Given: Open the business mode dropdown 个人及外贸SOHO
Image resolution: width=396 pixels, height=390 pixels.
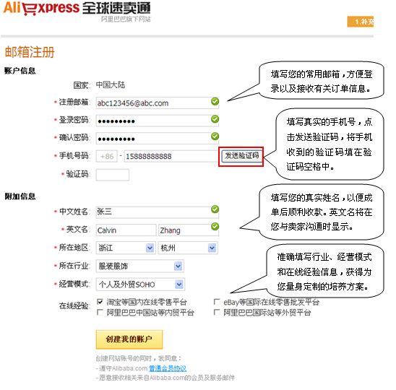Looking at the screenshot, I should tap(140, 285).
